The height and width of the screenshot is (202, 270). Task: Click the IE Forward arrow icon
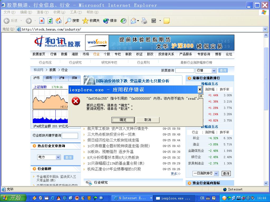point(29,21)
